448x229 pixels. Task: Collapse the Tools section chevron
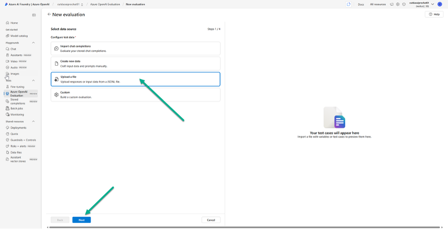coord(33,80)
